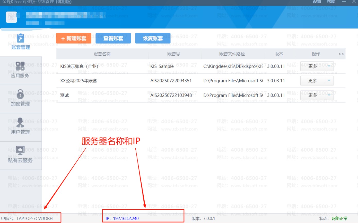Click 更多 for the 测试 account set
Viewport: 358px width, 223px height.
[313, 95]
